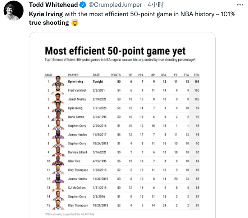Open the three-dot more options menu
248x218 pixels.
(240, 5)
